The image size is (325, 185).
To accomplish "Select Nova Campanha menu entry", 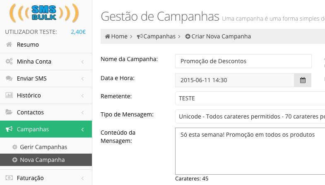I will [46, 160].
